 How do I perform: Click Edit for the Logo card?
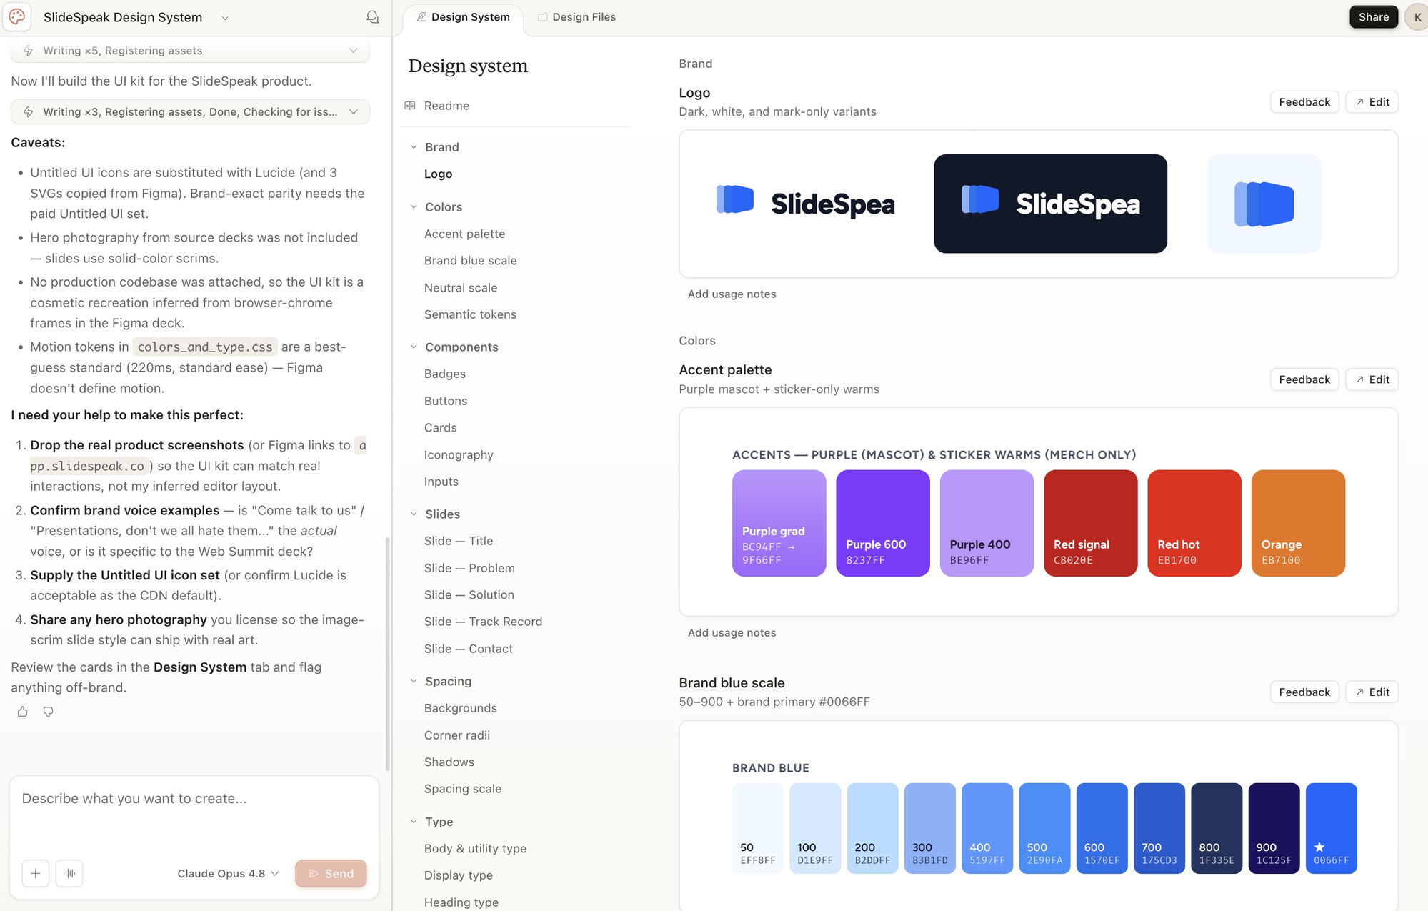click(x=1372, y=102)
